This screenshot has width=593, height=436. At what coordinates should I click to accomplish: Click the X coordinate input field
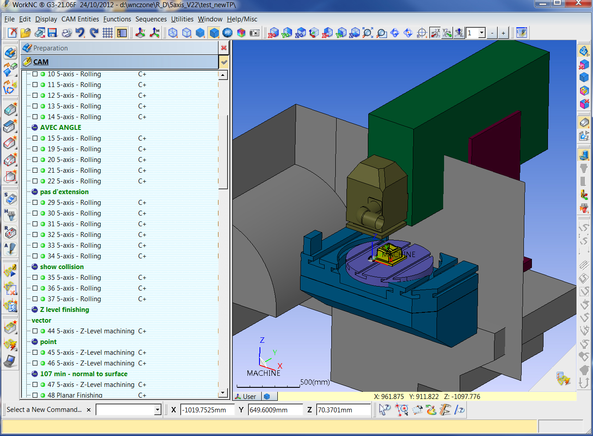207,410
